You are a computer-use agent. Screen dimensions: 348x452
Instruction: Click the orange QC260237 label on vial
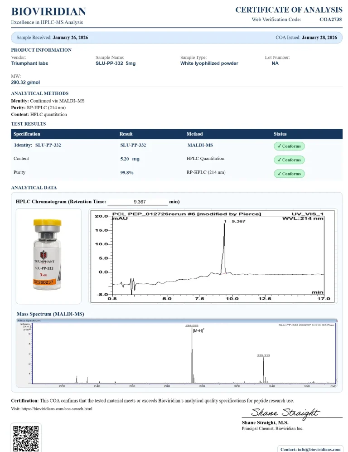43,282
